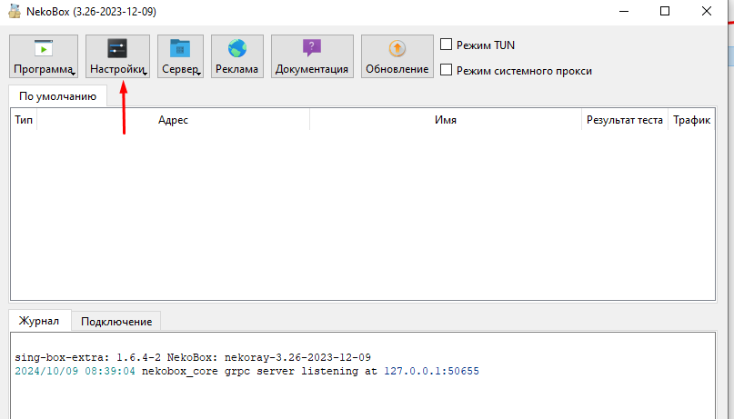Expand the Настройки dropdown arrow
This screenshot has width=734, height=419.
coord(145,74)
